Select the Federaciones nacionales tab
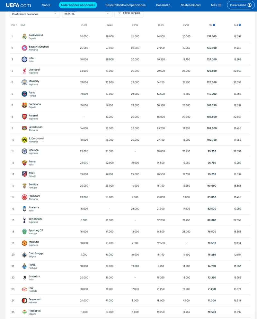Image resolution: width=257 pixels, height=319 pixels. [x=78, y=5]
